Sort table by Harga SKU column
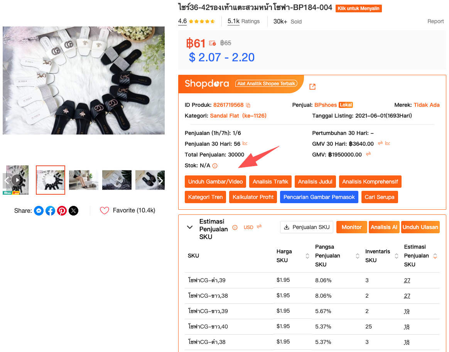 pyautogui.click(x=307, y=256)
